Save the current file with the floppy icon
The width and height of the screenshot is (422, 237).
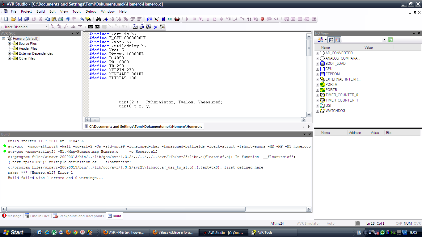[20, 19]
